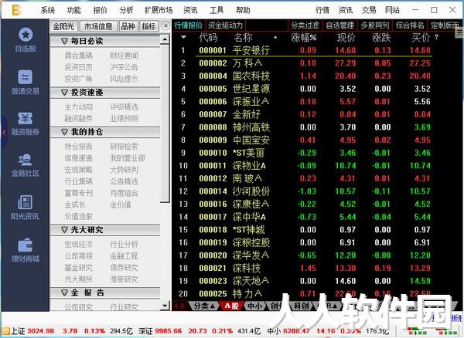Collapse the 光大研究 section
This screenshot has width=464, height=338.
[64, 230]
